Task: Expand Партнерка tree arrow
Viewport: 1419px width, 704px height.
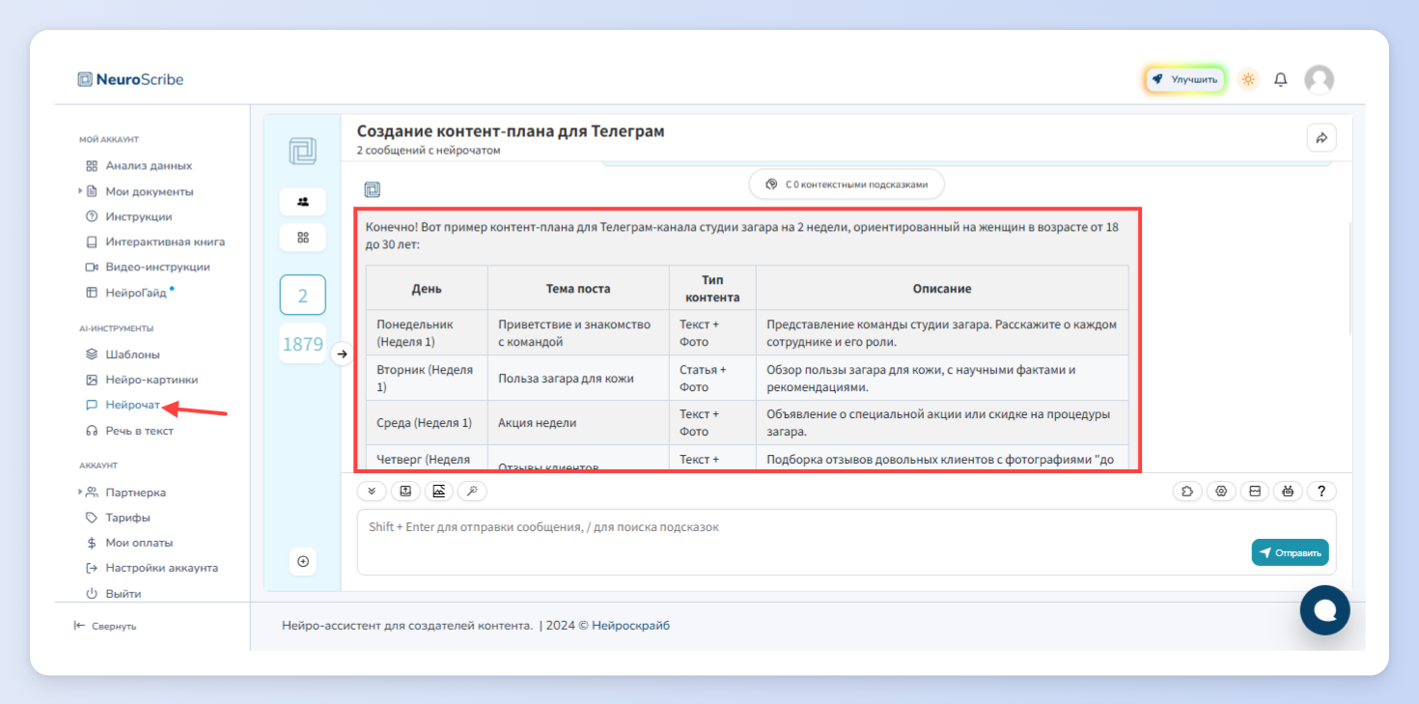Action: pyautogui.click(x=80, y=492)
